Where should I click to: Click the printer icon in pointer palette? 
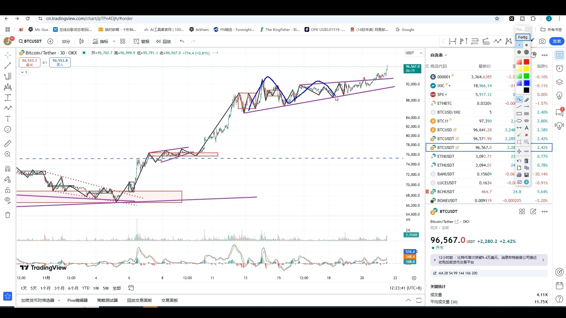click(x=519, y=175)
